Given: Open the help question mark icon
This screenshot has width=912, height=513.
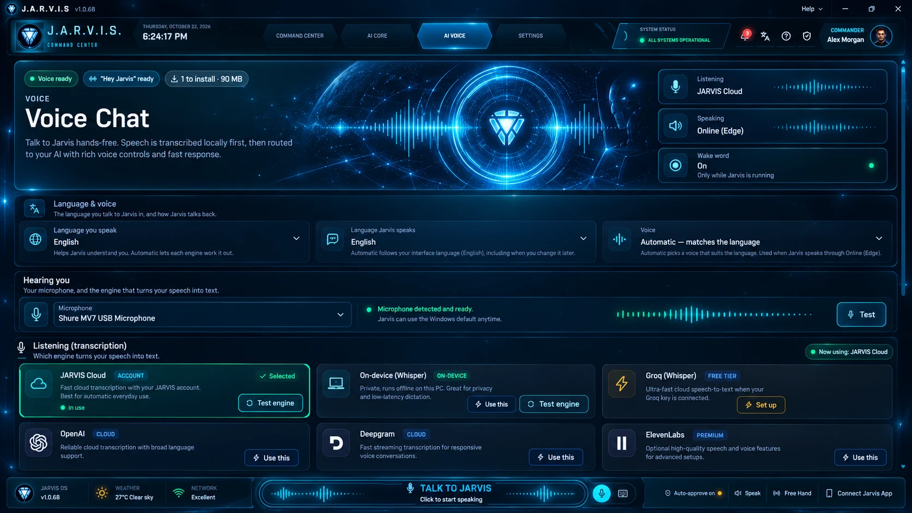Looking at the screenshot, I should click(786, 36).
